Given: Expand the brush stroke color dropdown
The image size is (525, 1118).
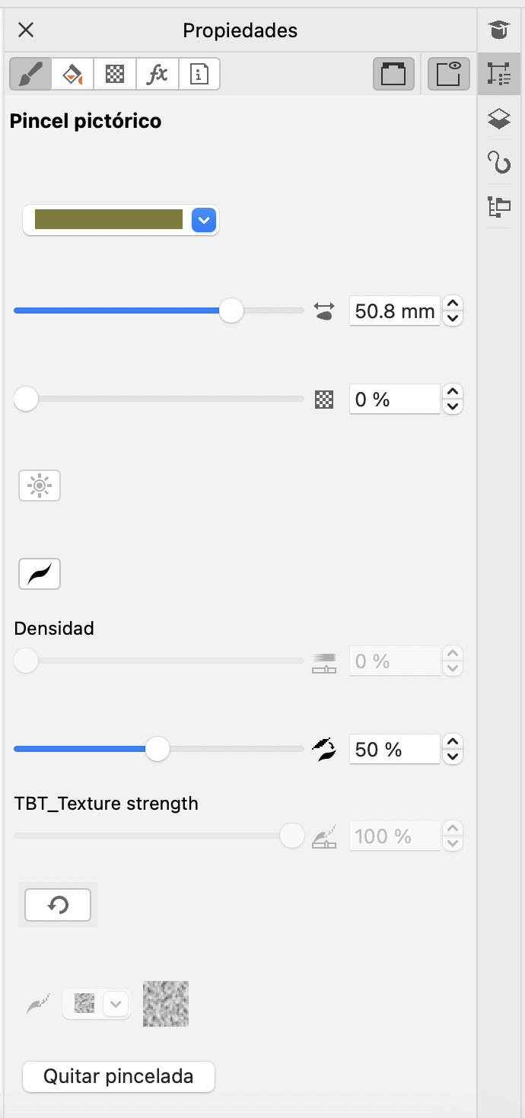Looking at the screenshot, I should 204,221.
